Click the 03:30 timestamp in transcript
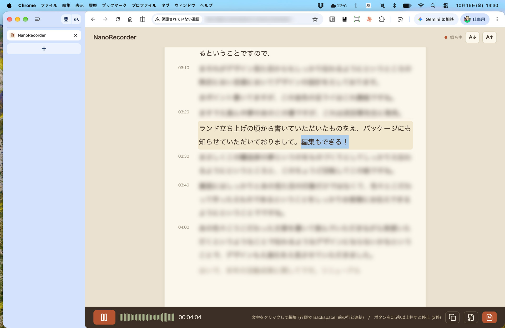The image size is (505, 328). (x=184, y=156)
